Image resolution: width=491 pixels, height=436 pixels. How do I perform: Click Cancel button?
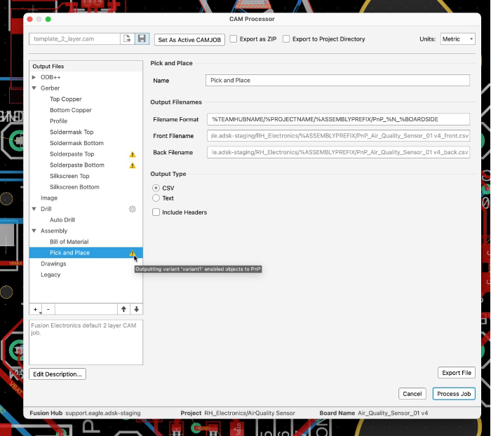click(x=412, y=394)
